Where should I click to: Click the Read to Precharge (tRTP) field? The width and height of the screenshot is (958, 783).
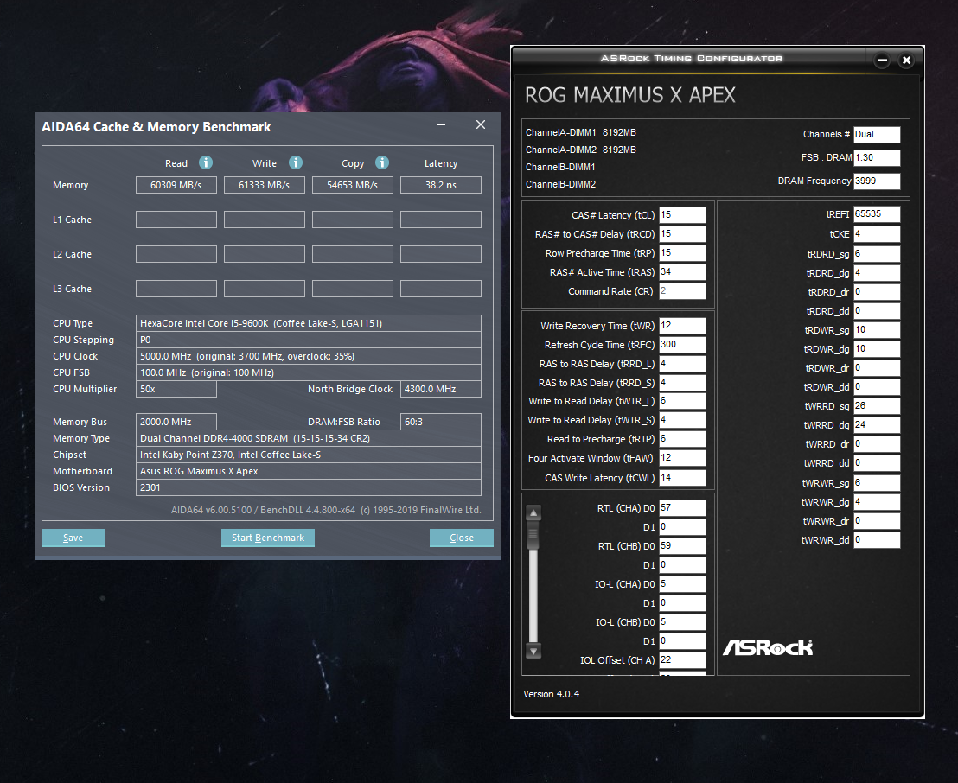point(682,438)
